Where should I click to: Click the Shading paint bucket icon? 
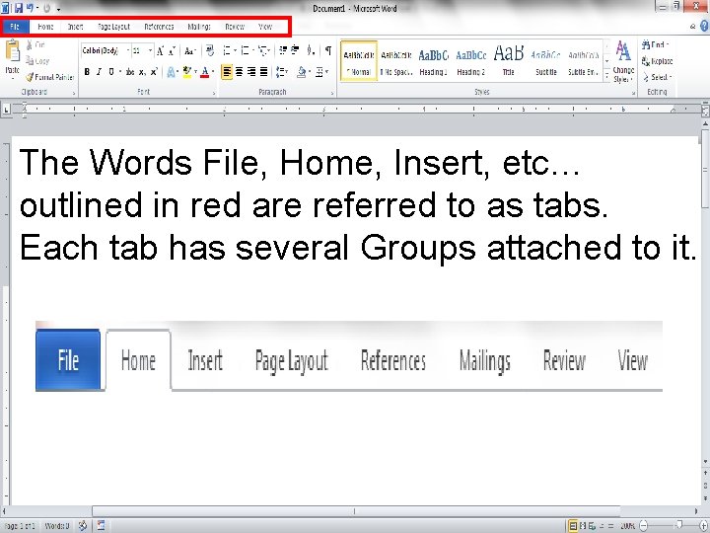pos(301,72)
